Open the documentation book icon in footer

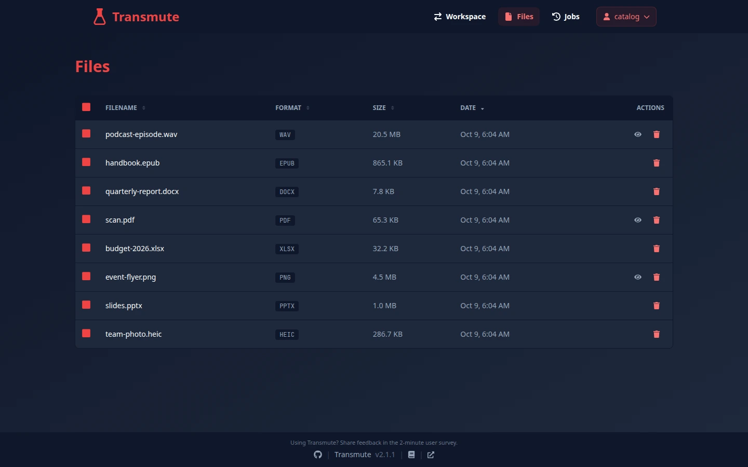[x=411, y=455]
